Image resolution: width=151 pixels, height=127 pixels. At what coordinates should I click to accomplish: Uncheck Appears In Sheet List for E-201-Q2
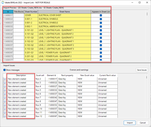[101, 56]
